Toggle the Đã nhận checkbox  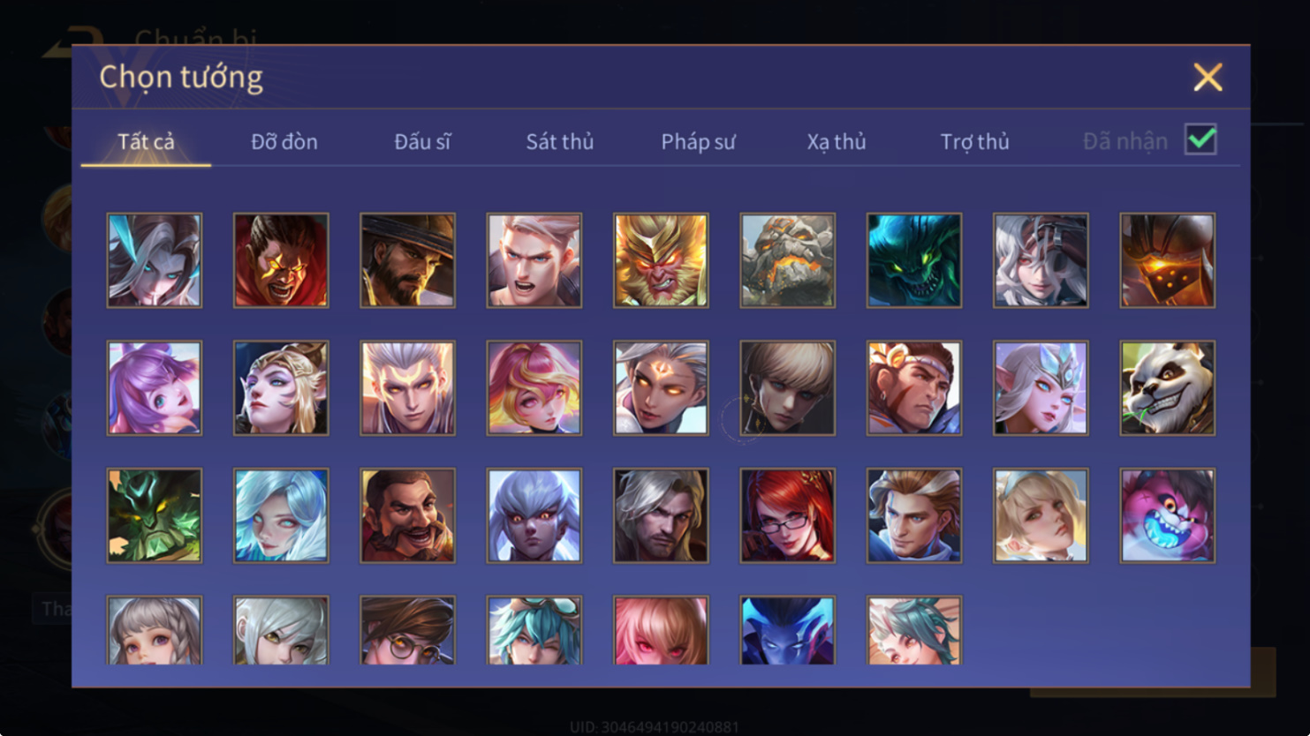(x=1200, y=139)
